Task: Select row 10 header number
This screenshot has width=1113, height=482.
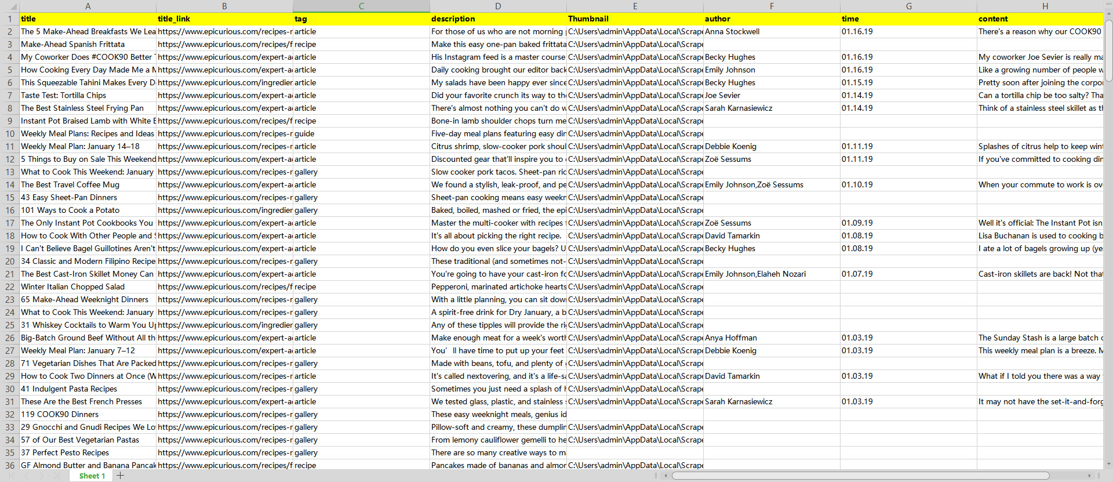Action: 9,133
